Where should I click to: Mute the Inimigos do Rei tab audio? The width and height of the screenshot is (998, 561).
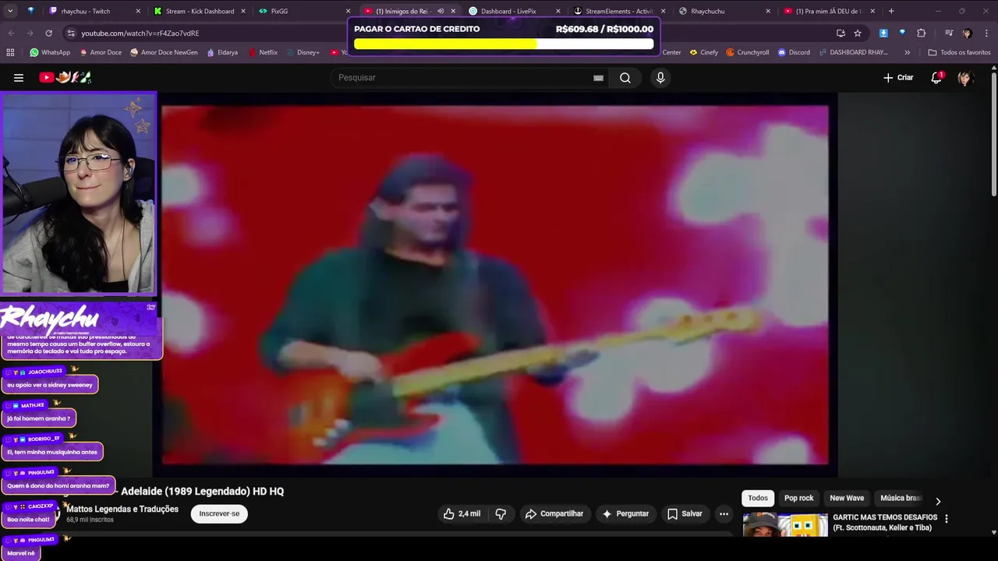(441, 11)
